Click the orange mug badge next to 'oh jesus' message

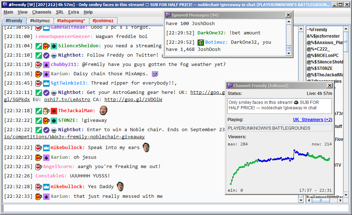[x=39, y=157]
